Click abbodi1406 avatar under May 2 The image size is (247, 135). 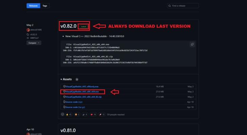point(28,30)
